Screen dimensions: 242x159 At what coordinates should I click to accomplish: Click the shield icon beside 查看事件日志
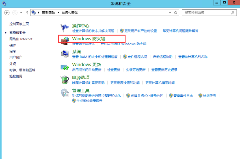coord(170,96)
